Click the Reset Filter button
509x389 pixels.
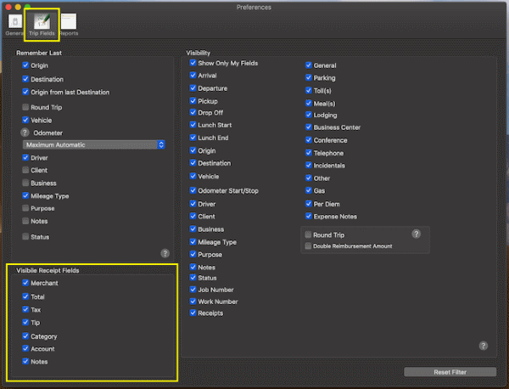(450, 372)
